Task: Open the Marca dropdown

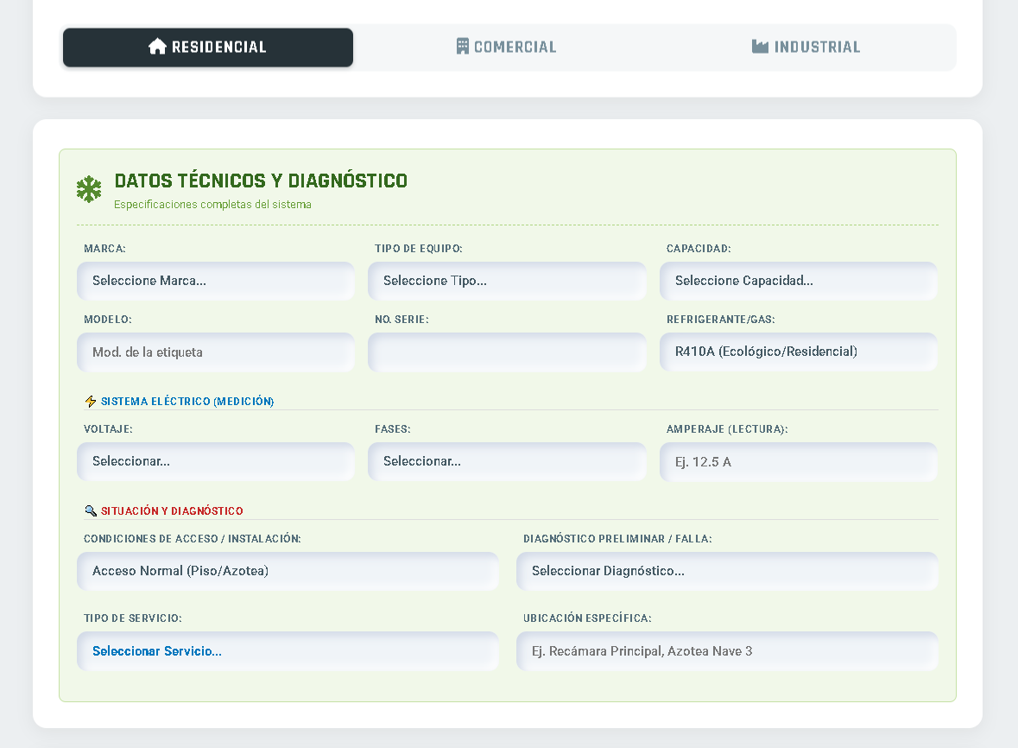Action: (215, 281)
